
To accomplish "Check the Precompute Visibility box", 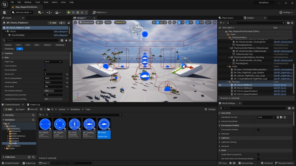I will [x=258, y=130].
